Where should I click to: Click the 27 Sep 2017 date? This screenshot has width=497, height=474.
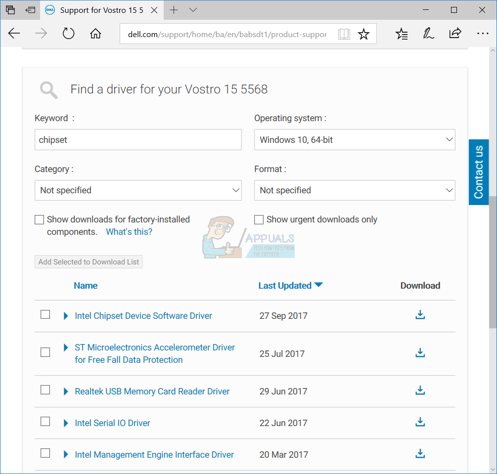(283, 315)
